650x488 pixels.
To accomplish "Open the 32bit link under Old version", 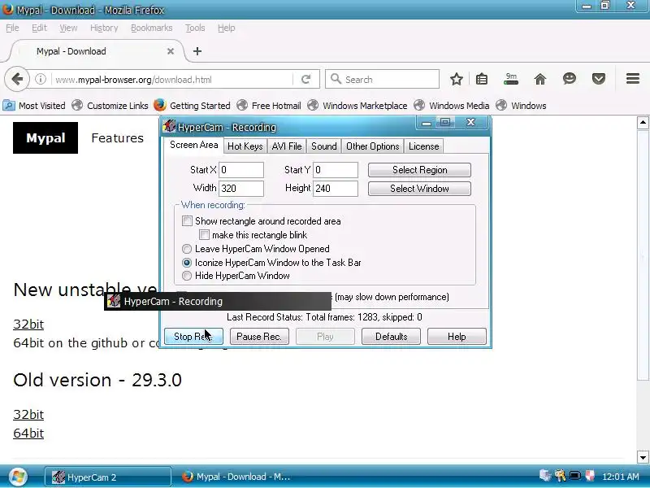I will pos(28,414).
